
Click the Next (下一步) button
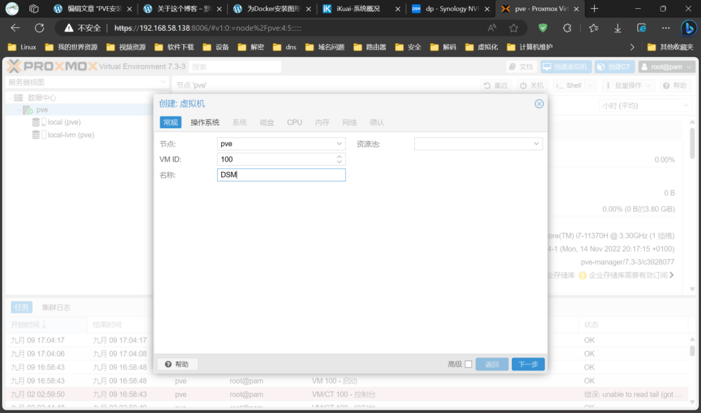(x=528, y=364)
